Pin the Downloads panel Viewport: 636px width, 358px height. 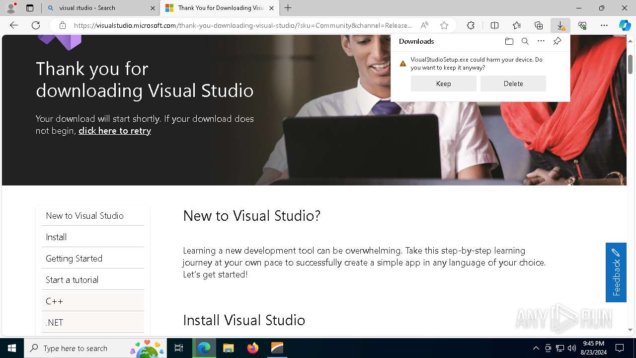pos(557,41)
